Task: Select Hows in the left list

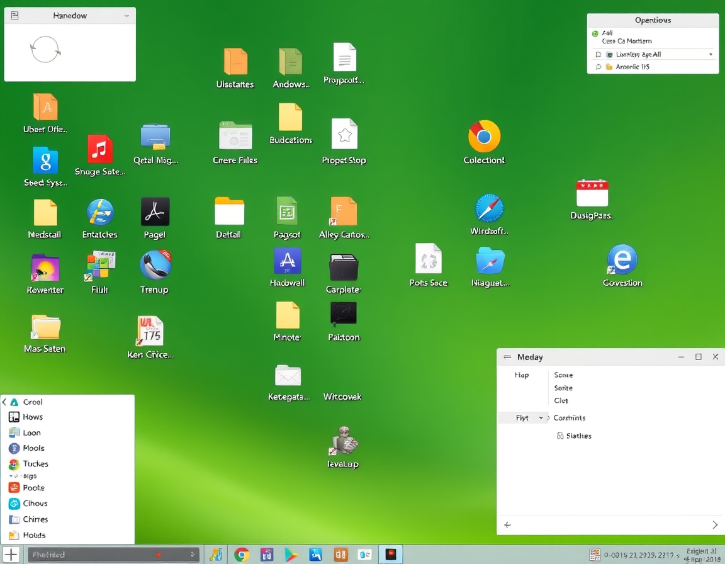Action: pyautogui.click(x=32, y=417)
